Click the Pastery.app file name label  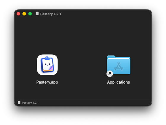point(47,82)
